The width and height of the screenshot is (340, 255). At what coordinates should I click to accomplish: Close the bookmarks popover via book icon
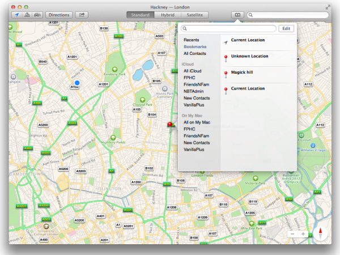237,15
